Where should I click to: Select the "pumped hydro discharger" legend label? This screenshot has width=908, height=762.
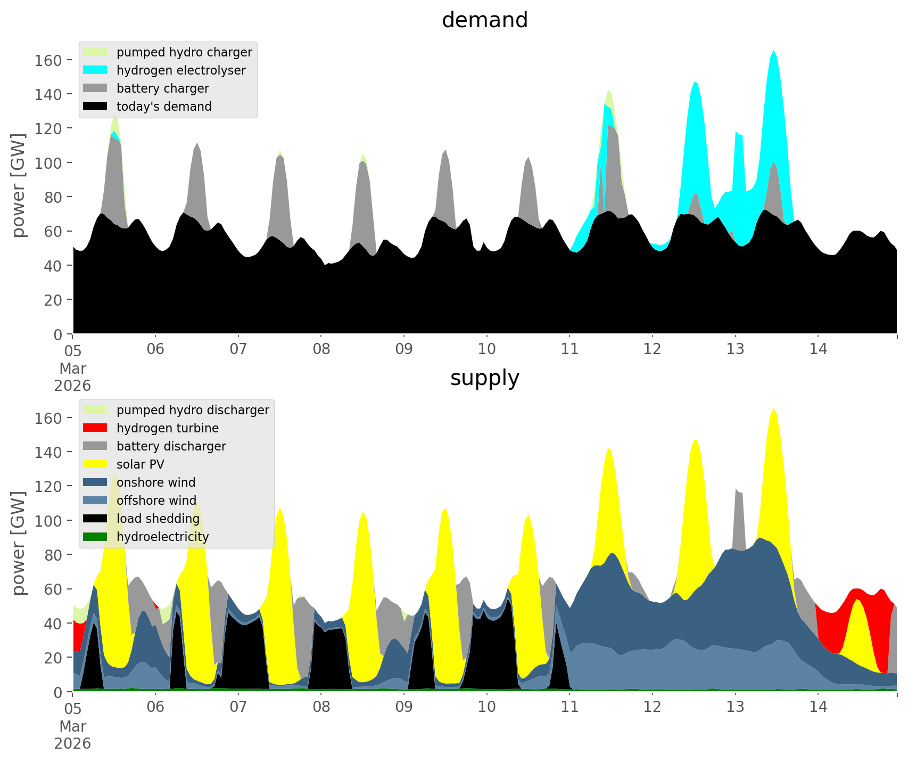[x=193, y=410]
